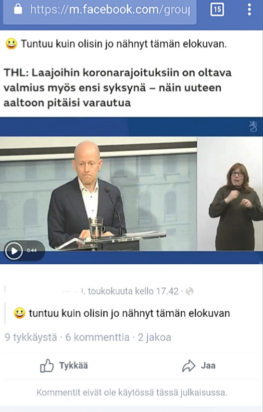View the 2 jakoa shares count
Image resolution: width=263 pixels, height=412 pixels.
(154, 337)
